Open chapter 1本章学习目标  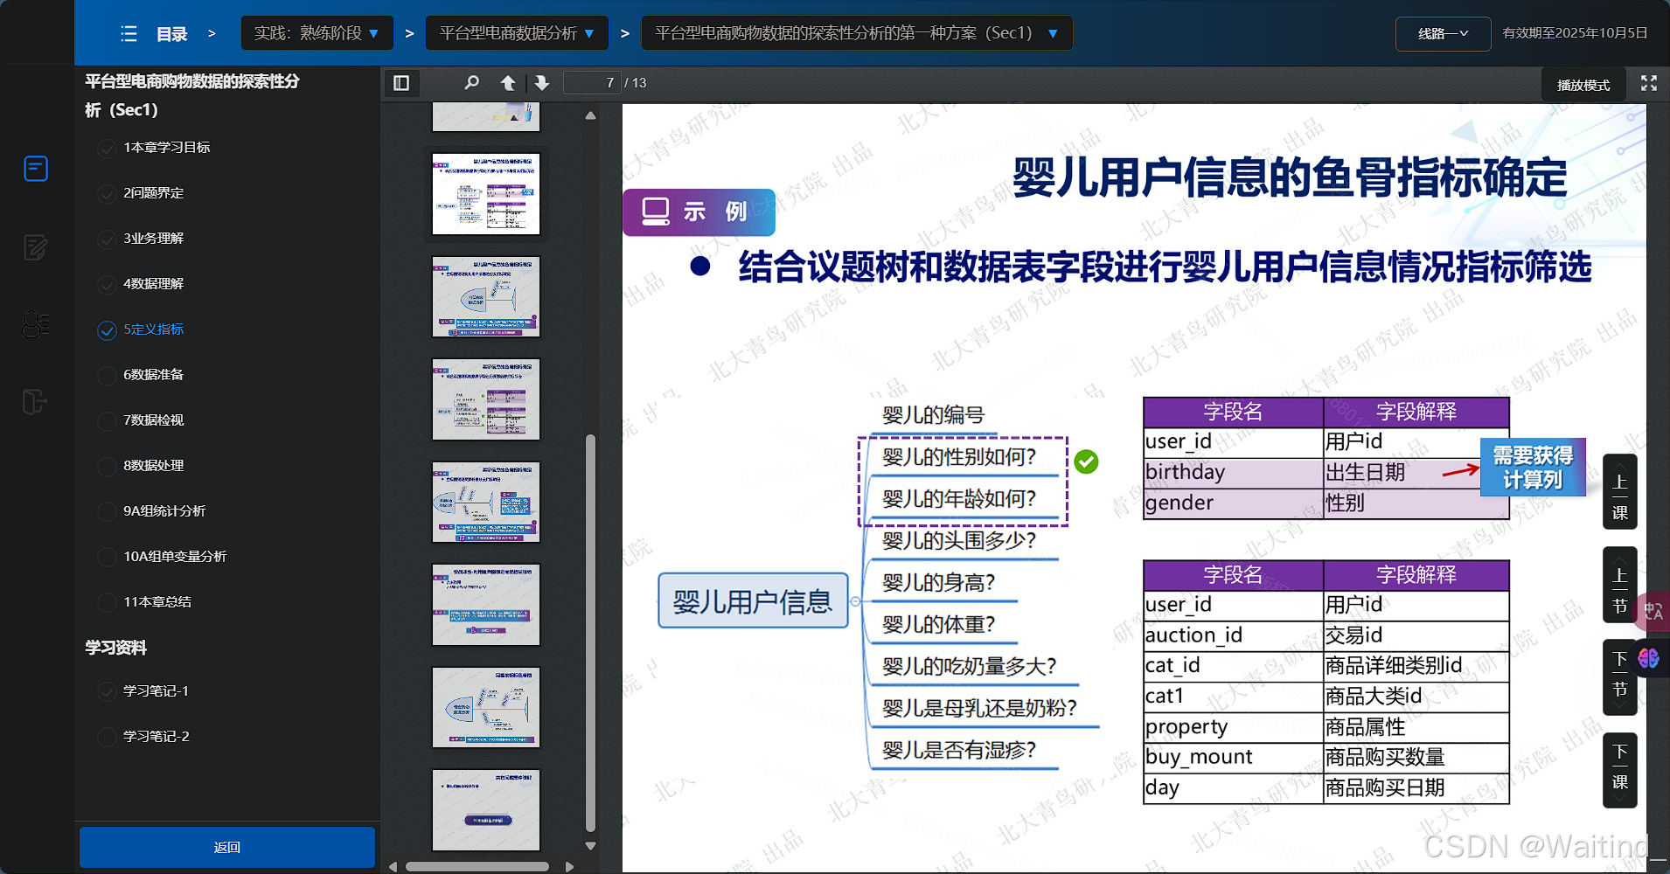point(167,148)
